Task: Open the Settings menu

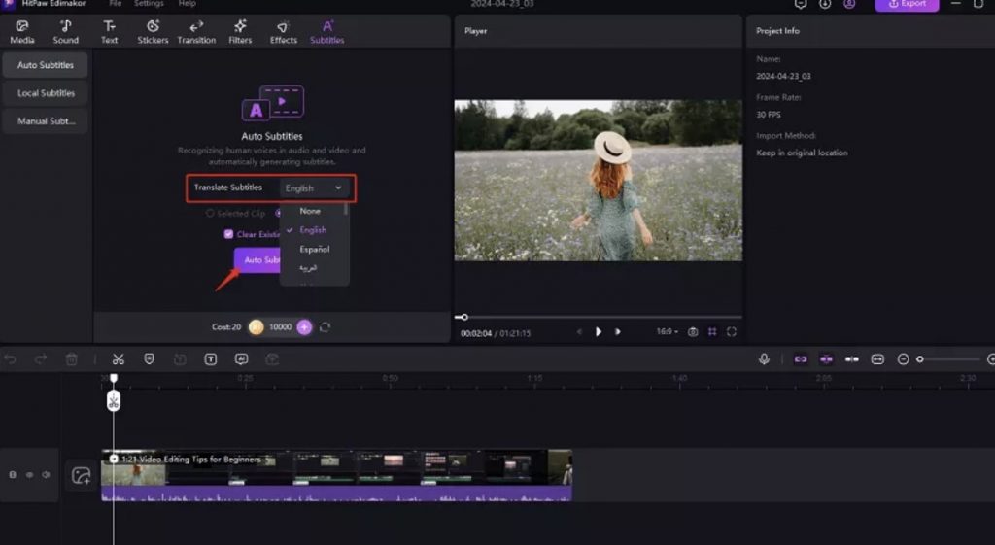Action: (149, 4)
